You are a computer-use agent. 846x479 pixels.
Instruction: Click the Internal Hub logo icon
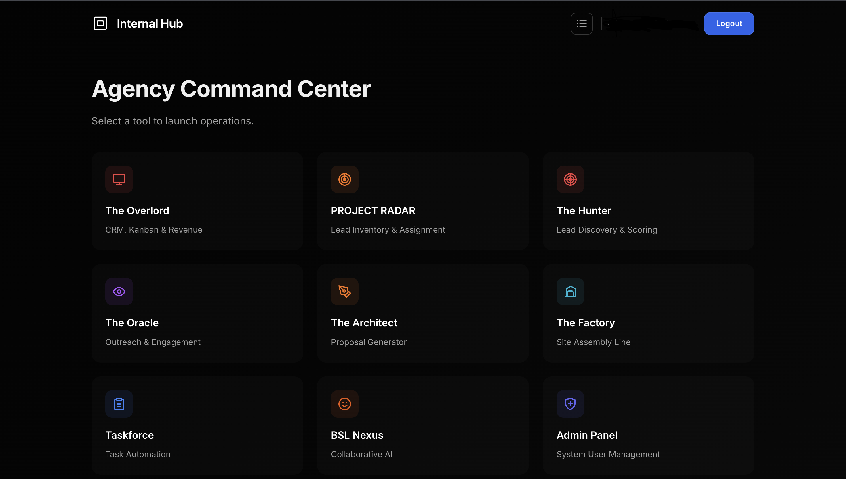tap(100, 23)
